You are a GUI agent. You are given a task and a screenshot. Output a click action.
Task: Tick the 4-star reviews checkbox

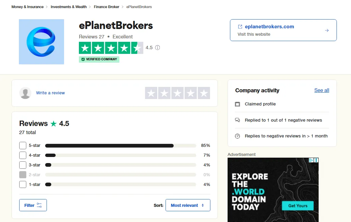click(x=23, y=155)
